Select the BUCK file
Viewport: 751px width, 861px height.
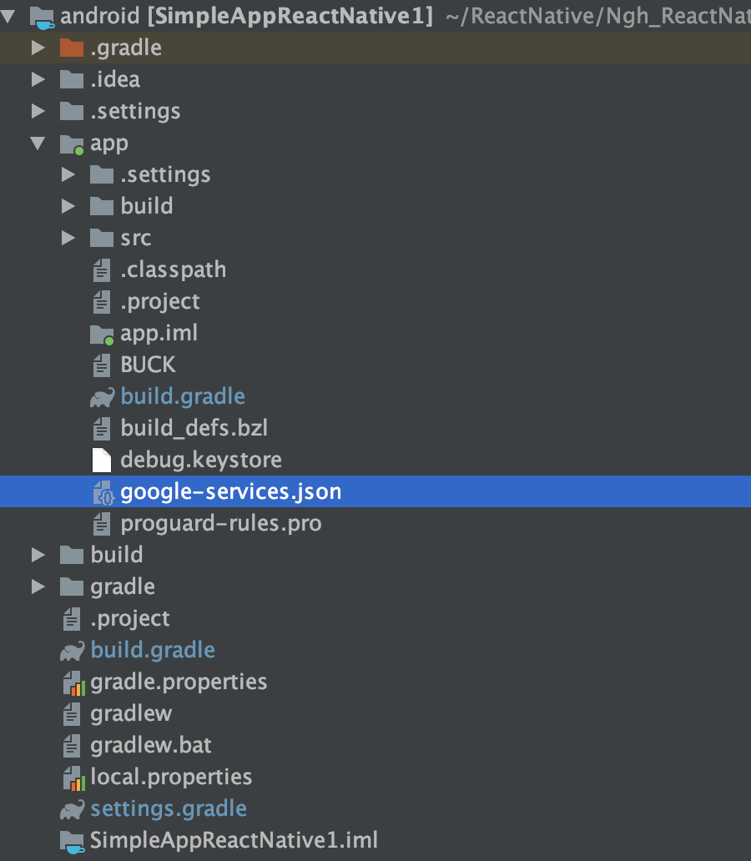pyautogui.click(x=148, y=365)
